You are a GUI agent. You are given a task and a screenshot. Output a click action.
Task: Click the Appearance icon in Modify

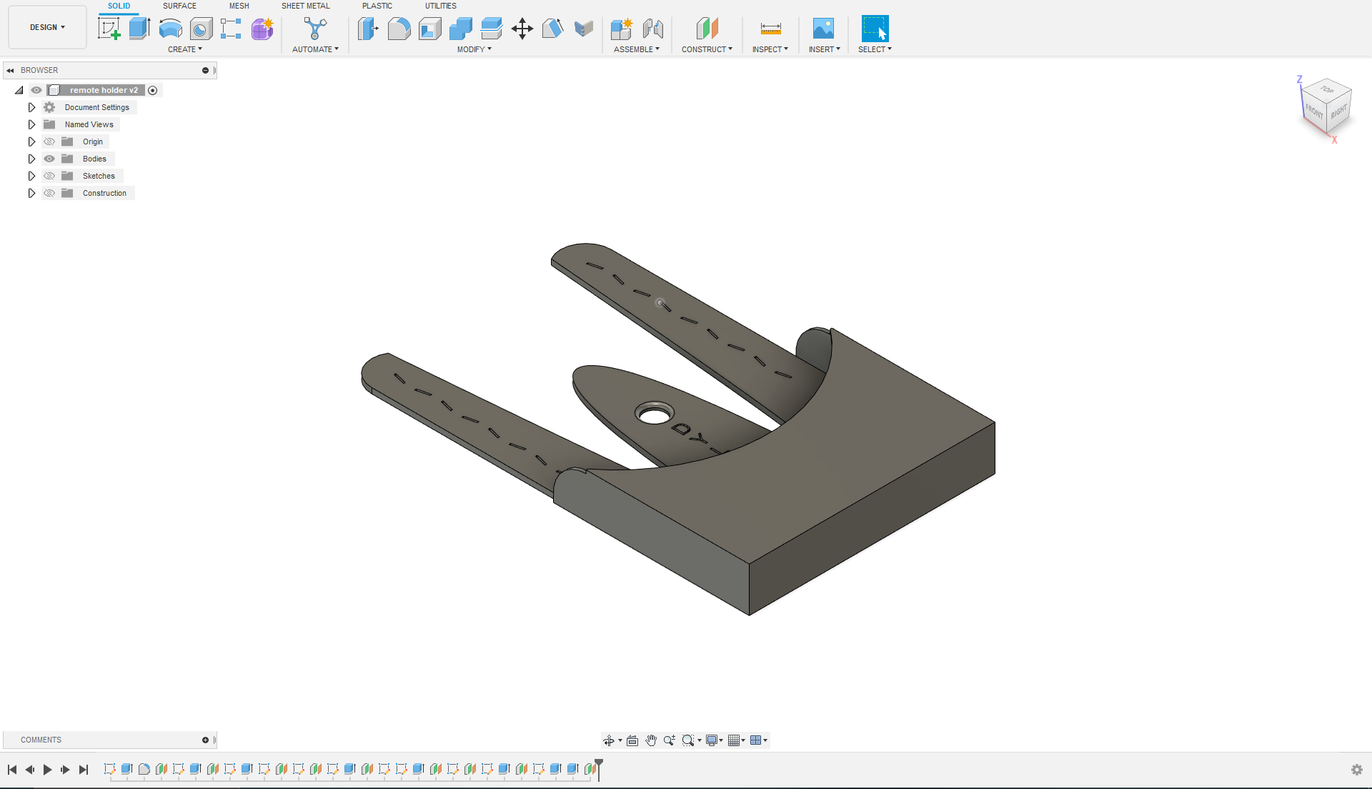[x=583, y=29]
